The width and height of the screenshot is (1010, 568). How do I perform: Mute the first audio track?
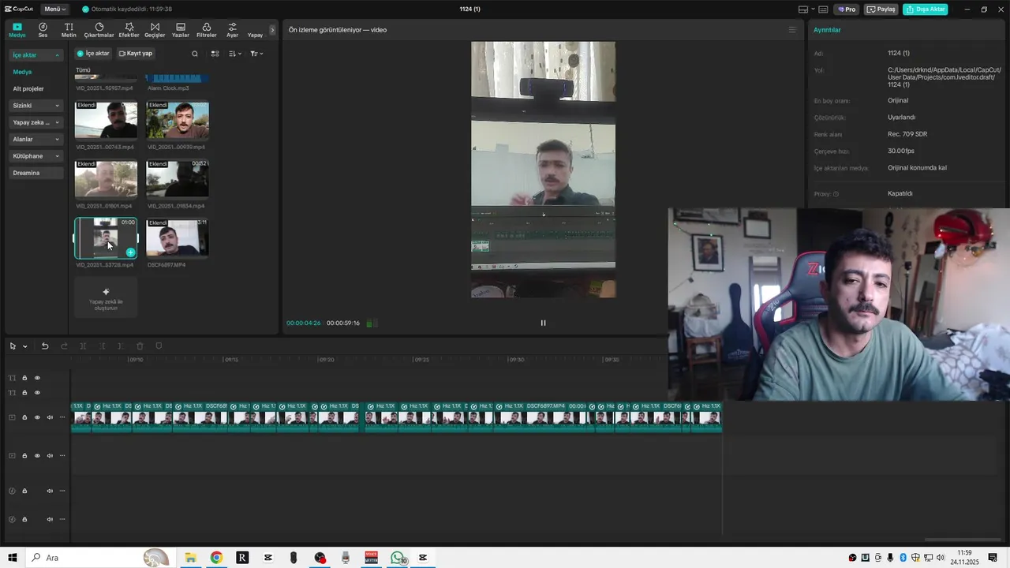tap(50, 491)
